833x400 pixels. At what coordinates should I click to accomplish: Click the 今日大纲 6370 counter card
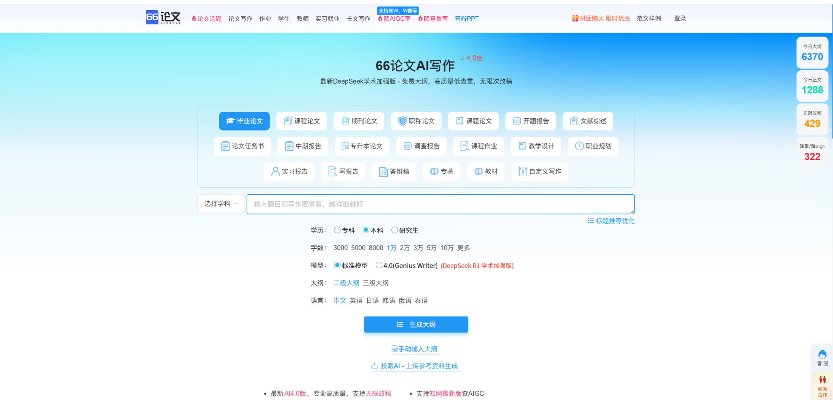(x=812, y=53)
